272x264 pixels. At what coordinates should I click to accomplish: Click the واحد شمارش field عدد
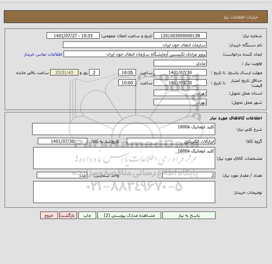[x=62, y=175]
